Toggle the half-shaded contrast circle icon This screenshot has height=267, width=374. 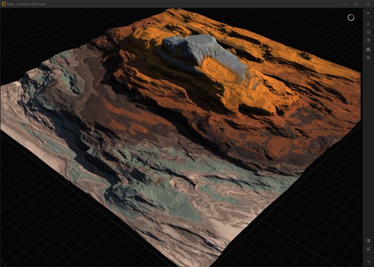coord(368,40)
